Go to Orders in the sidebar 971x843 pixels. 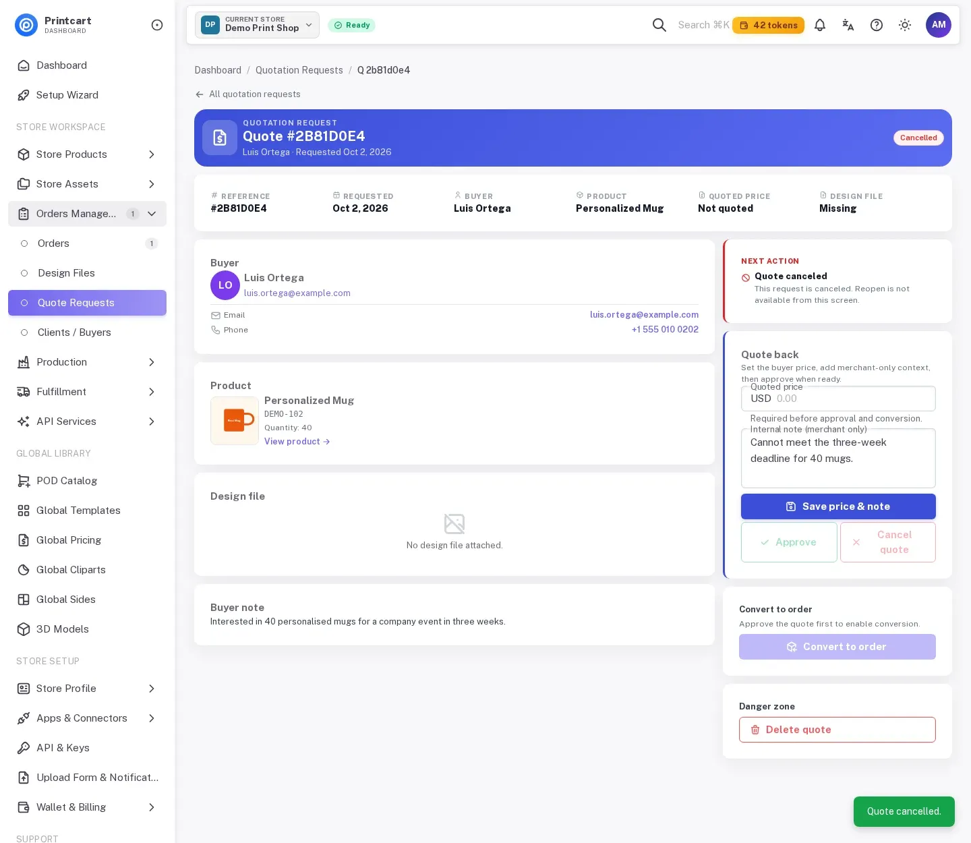(88, 243)
